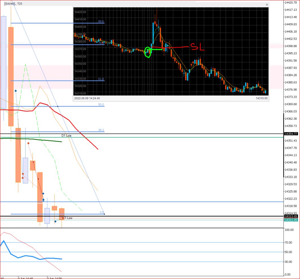The height and width of the screenshot is (279, 300).
Task: Click the 0.00 label on indicator scale
Action: pyautogui.click(x=288, y=274)
